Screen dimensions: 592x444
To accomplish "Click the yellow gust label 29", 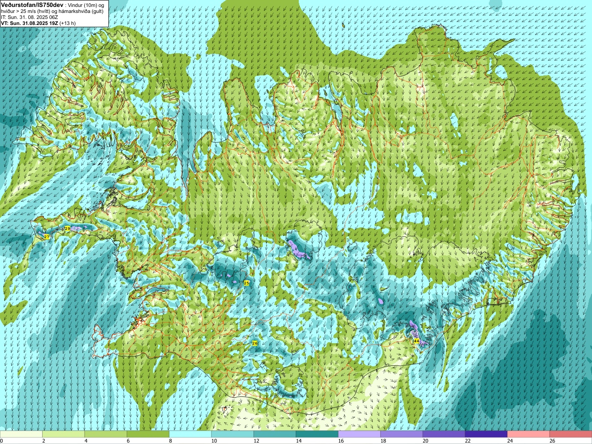I will (x=68, y=228).
